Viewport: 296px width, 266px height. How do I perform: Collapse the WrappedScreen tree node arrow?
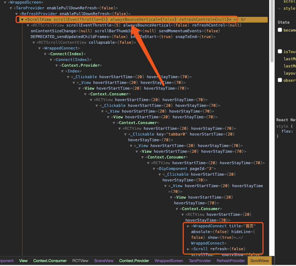(5, 3)
